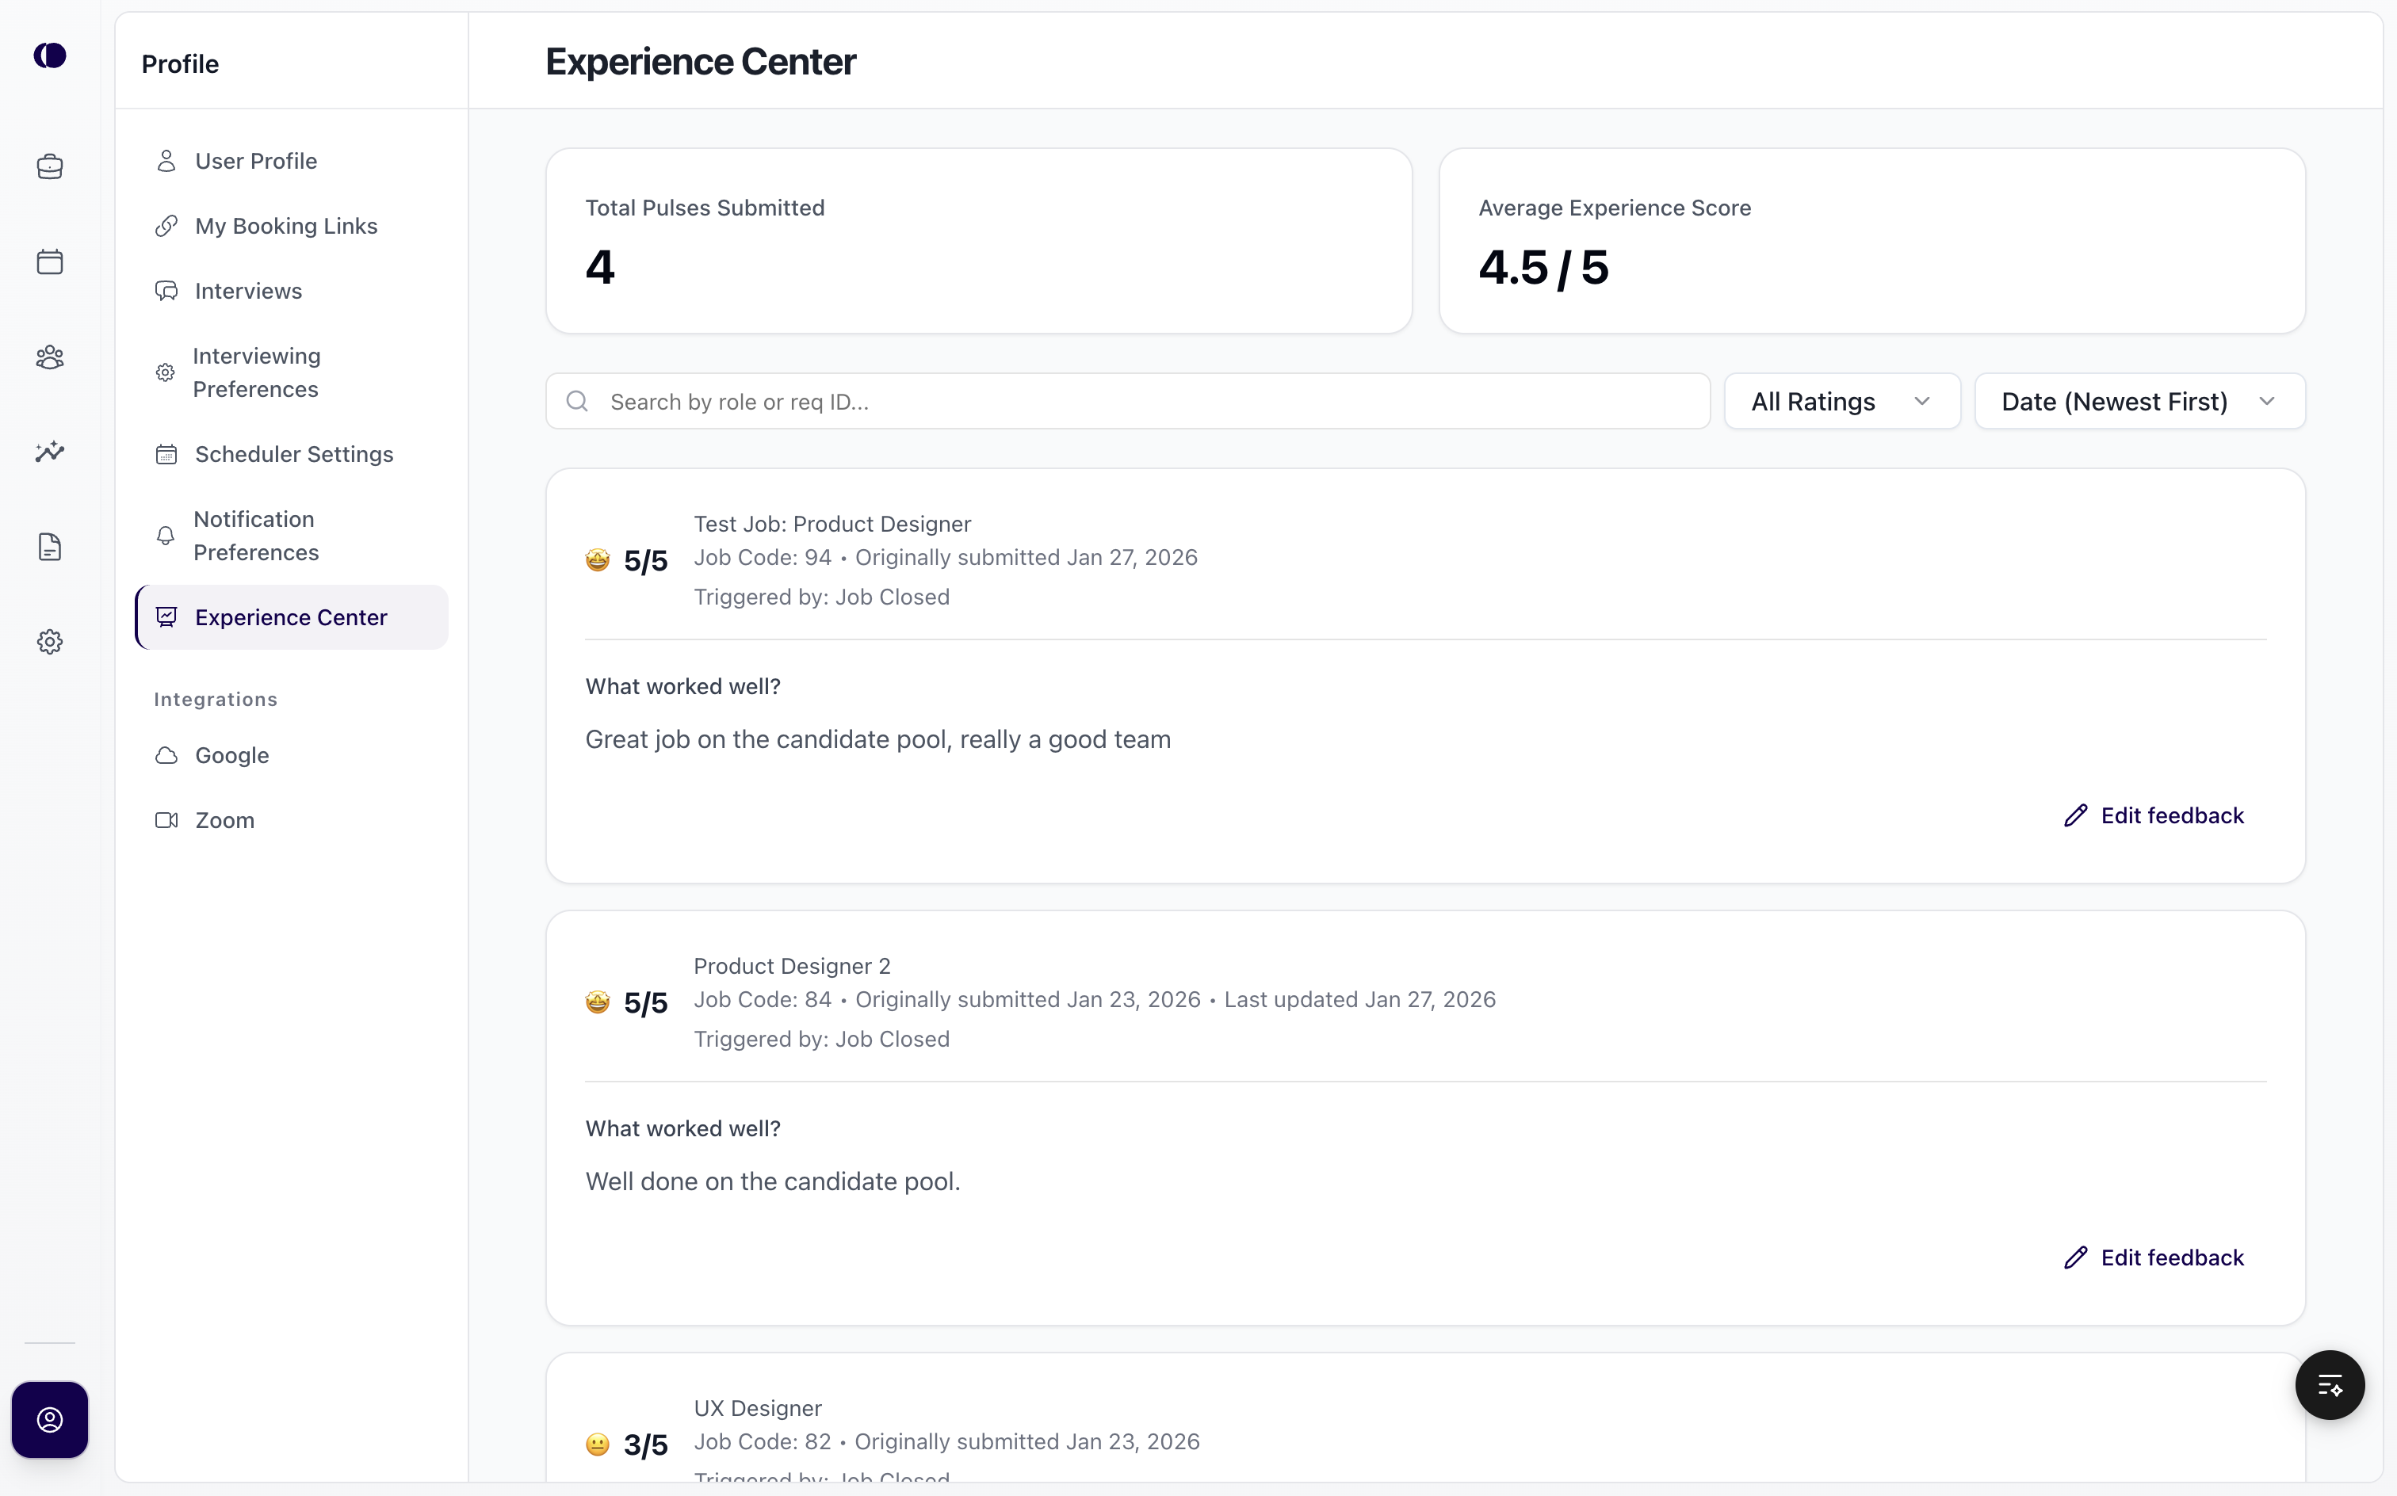Click the User Profile person icon
2397x1496 pixels.
click(x=166, y=160)
